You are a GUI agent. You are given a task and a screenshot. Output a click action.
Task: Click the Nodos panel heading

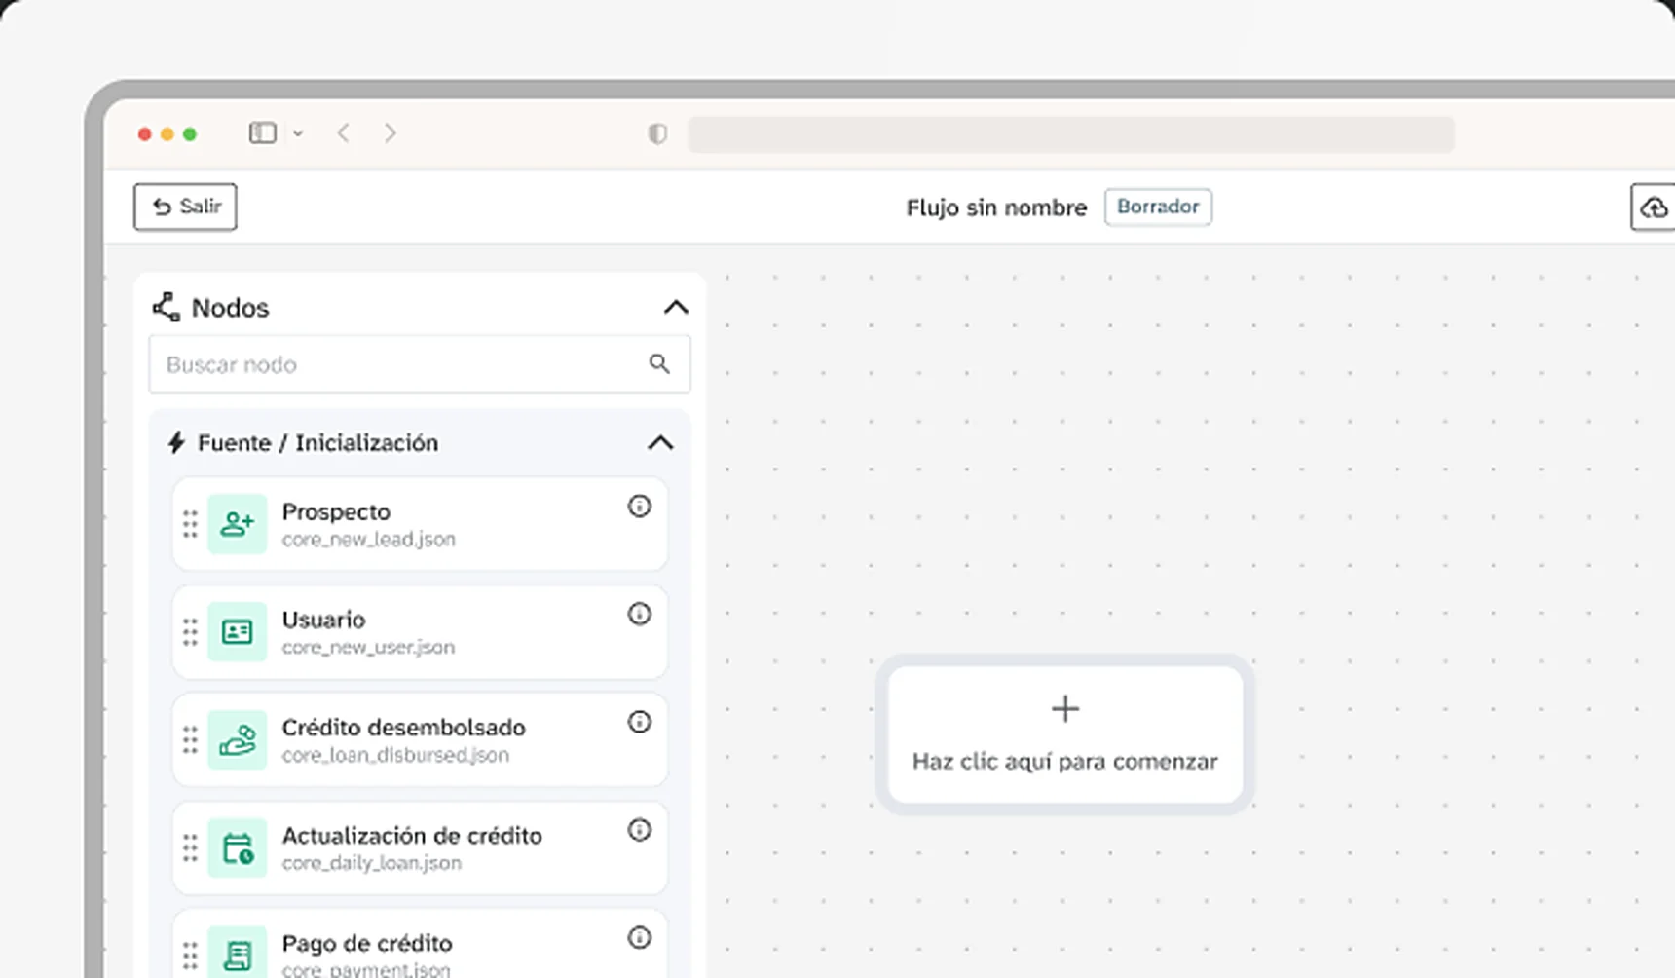(x=230, y=308)
